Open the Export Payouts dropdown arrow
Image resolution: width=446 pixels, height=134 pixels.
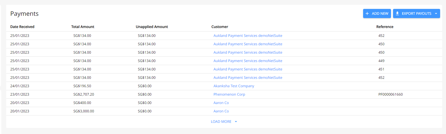click(x=436, y=13)
